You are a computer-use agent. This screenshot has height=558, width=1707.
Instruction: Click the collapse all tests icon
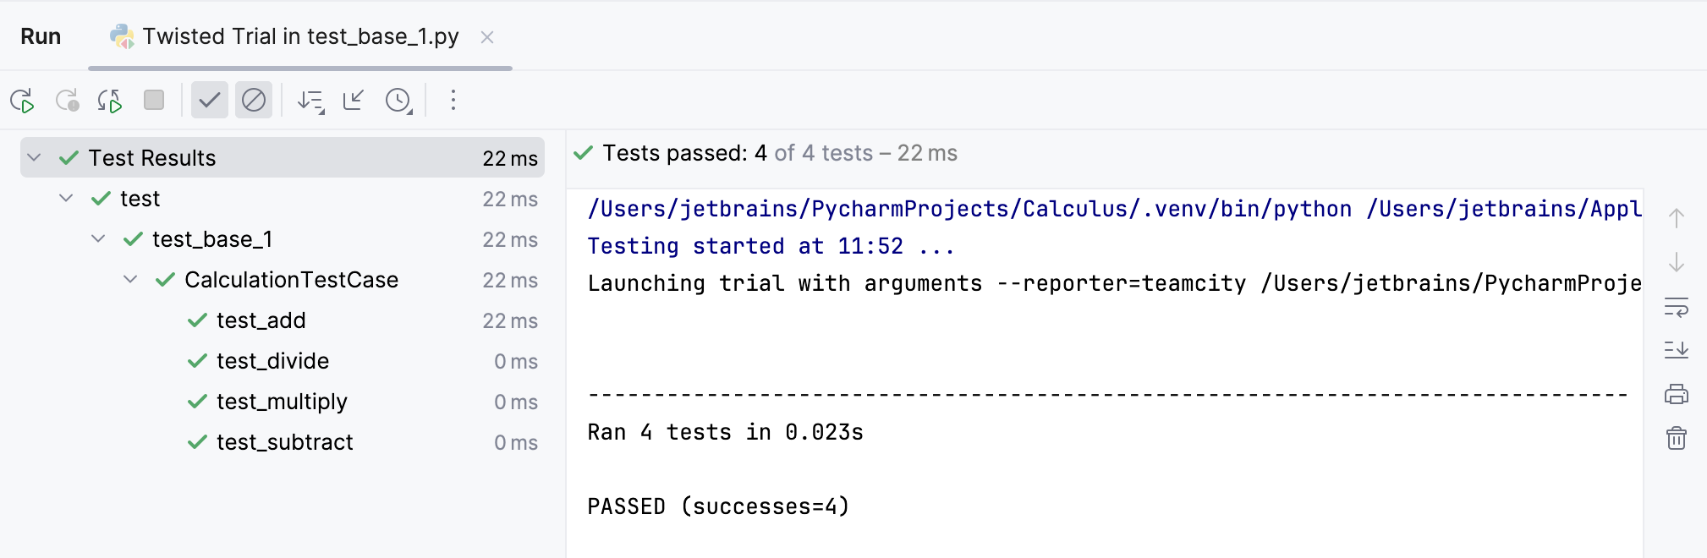coord(353,100)
